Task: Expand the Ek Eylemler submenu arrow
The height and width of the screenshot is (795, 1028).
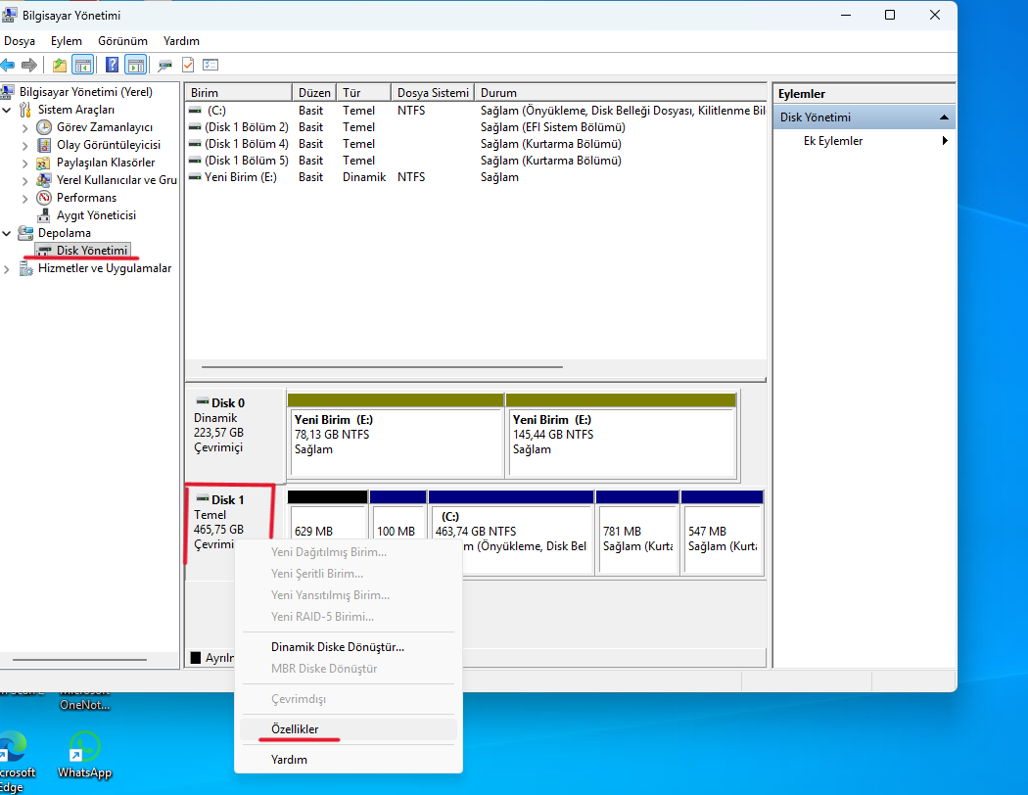Action: coord(945,141)
